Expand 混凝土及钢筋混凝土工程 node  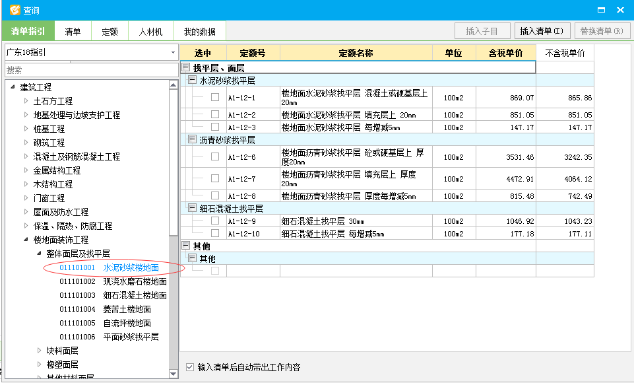26,156
